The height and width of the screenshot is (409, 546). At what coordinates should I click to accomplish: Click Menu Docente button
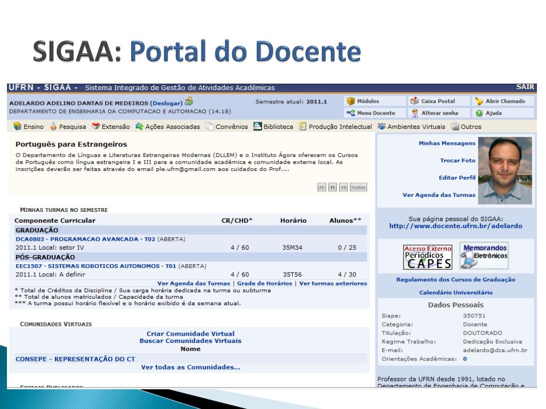(x=374, y=113)
